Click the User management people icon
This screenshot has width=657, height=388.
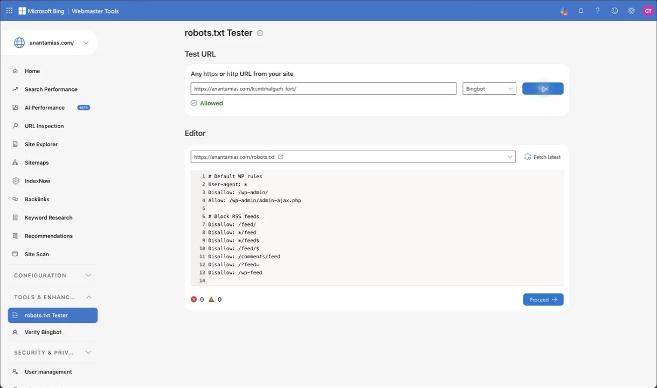click(x=15, y=372)
